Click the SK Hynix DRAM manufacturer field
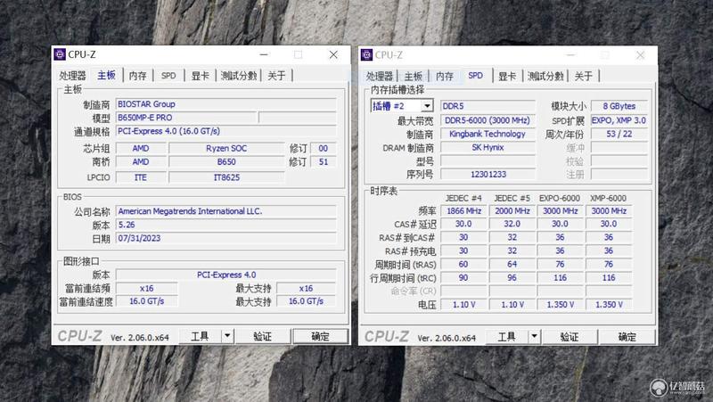This screenshot has width=713, height=402. click(x=488, y=147)
